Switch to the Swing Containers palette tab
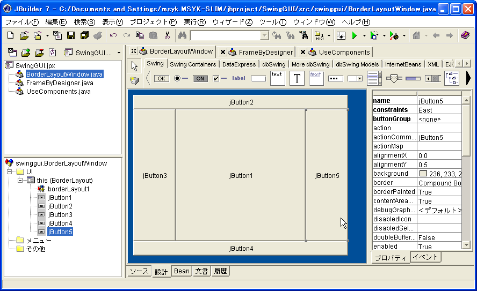 (x=193, y=64)
